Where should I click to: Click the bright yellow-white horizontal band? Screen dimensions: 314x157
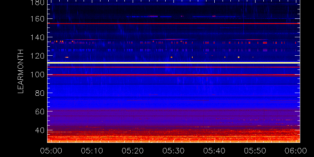click(173, 63)
